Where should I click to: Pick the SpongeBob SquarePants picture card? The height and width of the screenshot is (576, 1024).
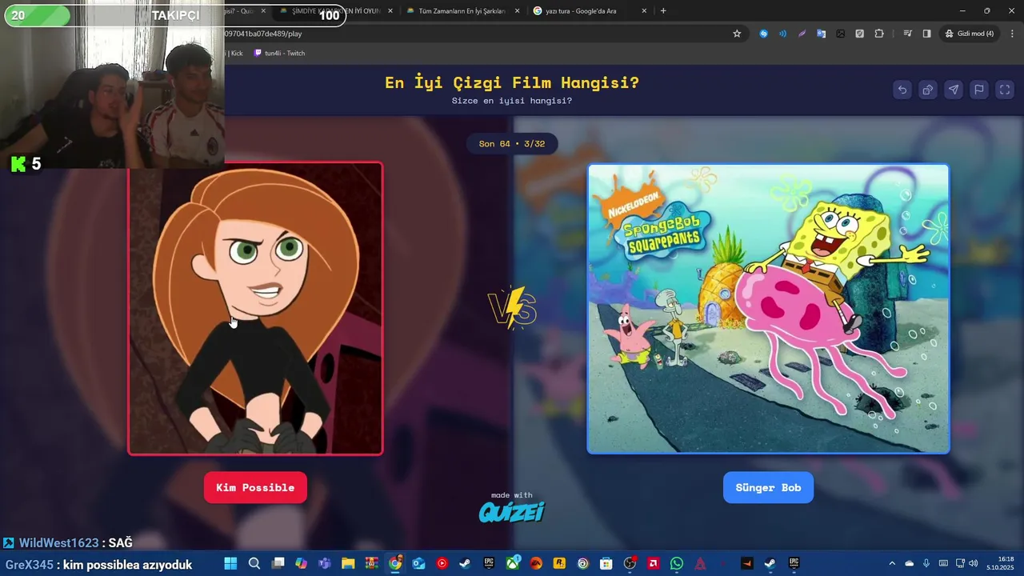click(x=768, y=309)
